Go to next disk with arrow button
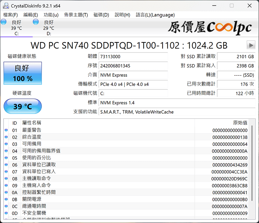Screen dimensions: 259x223 click(x=251, y=45)
